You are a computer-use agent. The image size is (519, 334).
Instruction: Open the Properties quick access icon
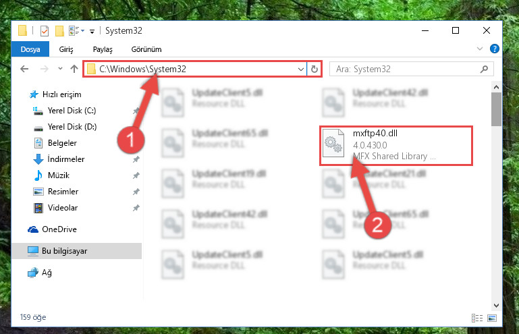click(x=45, y=31)
